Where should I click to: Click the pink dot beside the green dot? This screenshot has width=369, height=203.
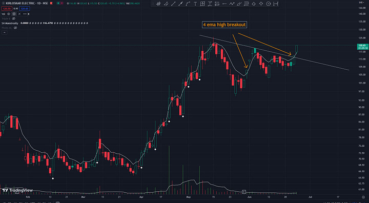coord(61,3)
